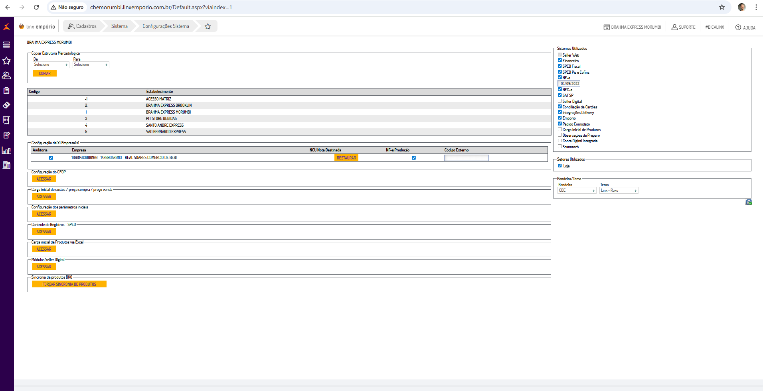Viewport: 763px width, 391px height.
Task: Open the bar chart icon in the sidebar
Action: tap(6, 150)
